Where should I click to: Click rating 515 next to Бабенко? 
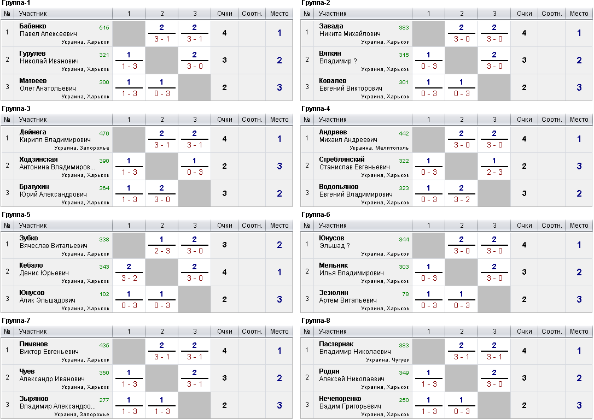pyautogui.click(x=104, y=28)
